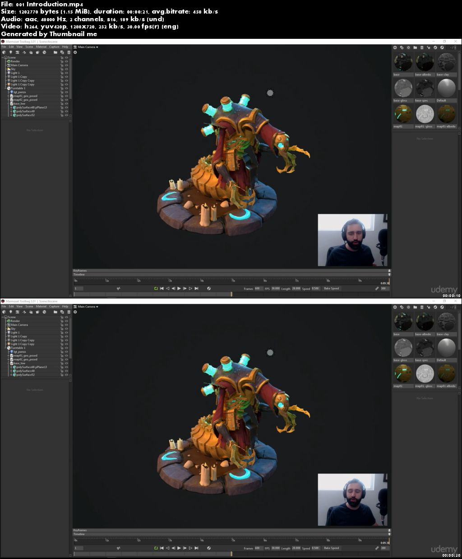Screen dimensions: 462x559
Task: Toggle lgt_panza visibility eye in upper frame
Action: (x=66, y=92)
